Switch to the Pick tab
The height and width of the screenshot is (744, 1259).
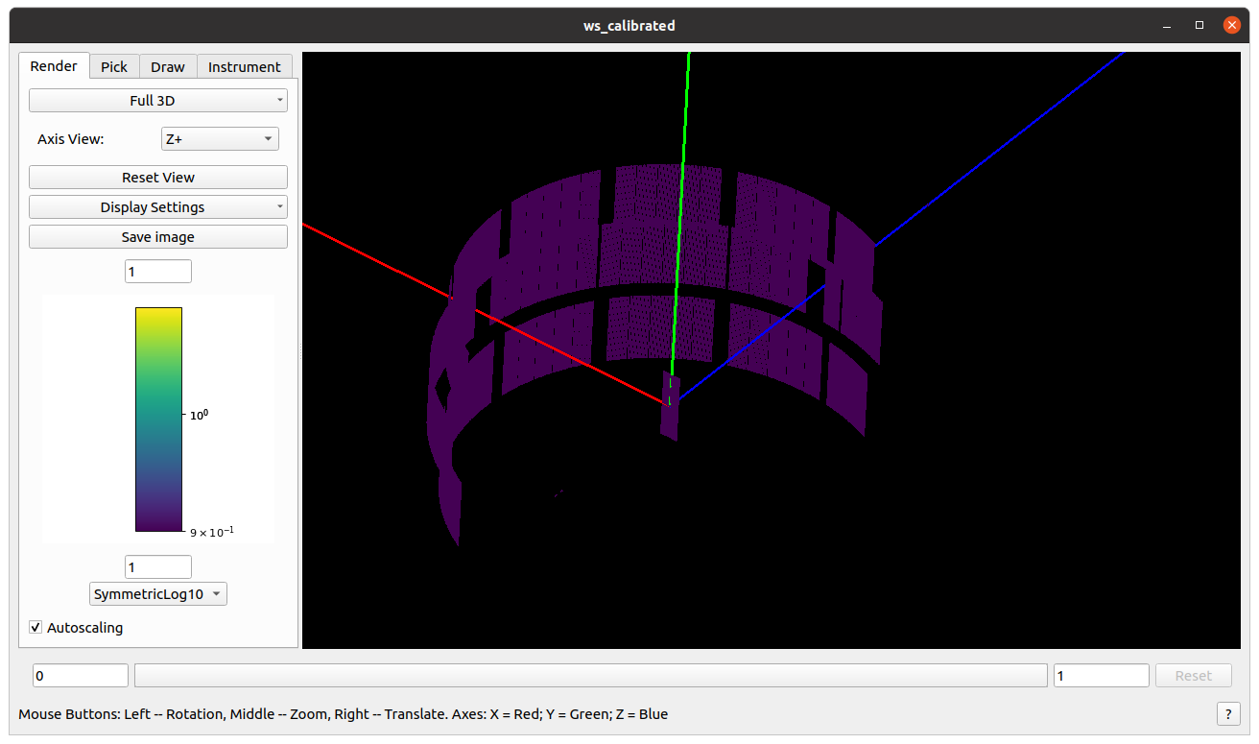114,66
